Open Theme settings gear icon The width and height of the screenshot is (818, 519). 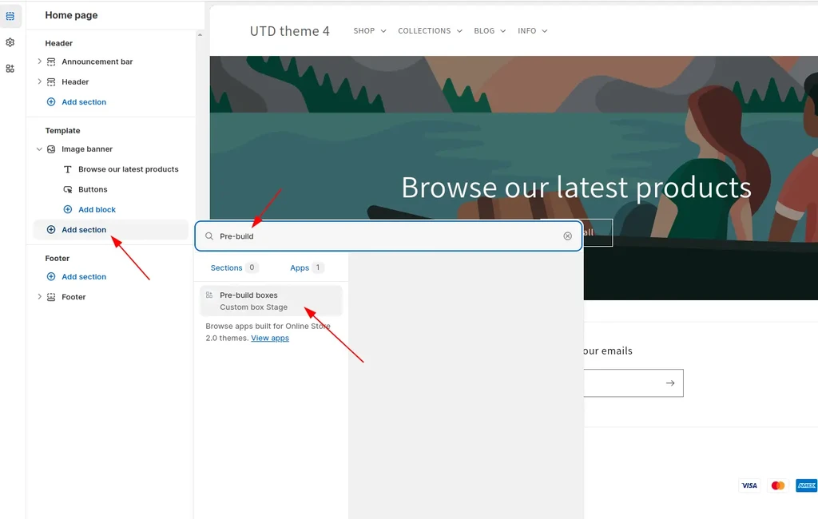(x=10, y=42)
